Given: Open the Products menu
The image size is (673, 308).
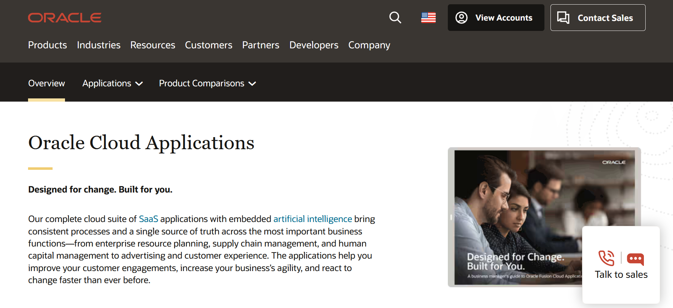Looking at the screenshot, I should (x=48, y=45).
